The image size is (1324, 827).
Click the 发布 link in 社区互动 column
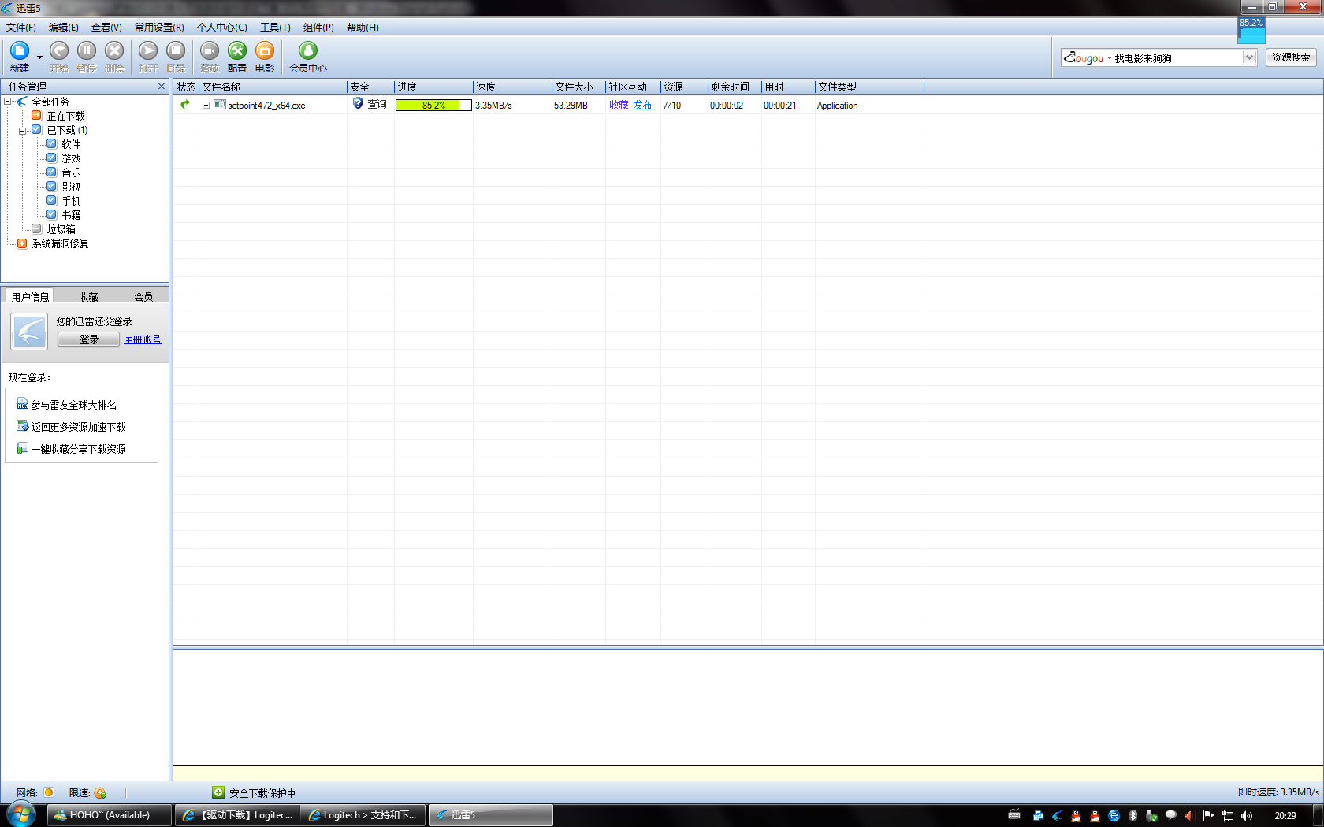[642, 105]
